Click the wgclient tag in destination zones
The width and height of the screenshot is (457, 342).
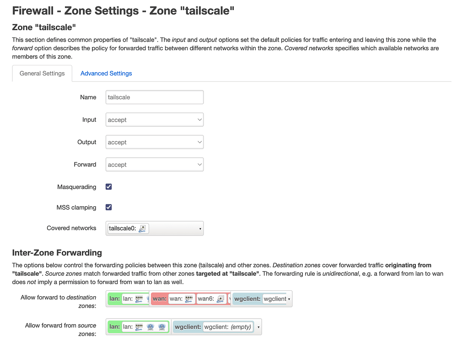point(247,299)
